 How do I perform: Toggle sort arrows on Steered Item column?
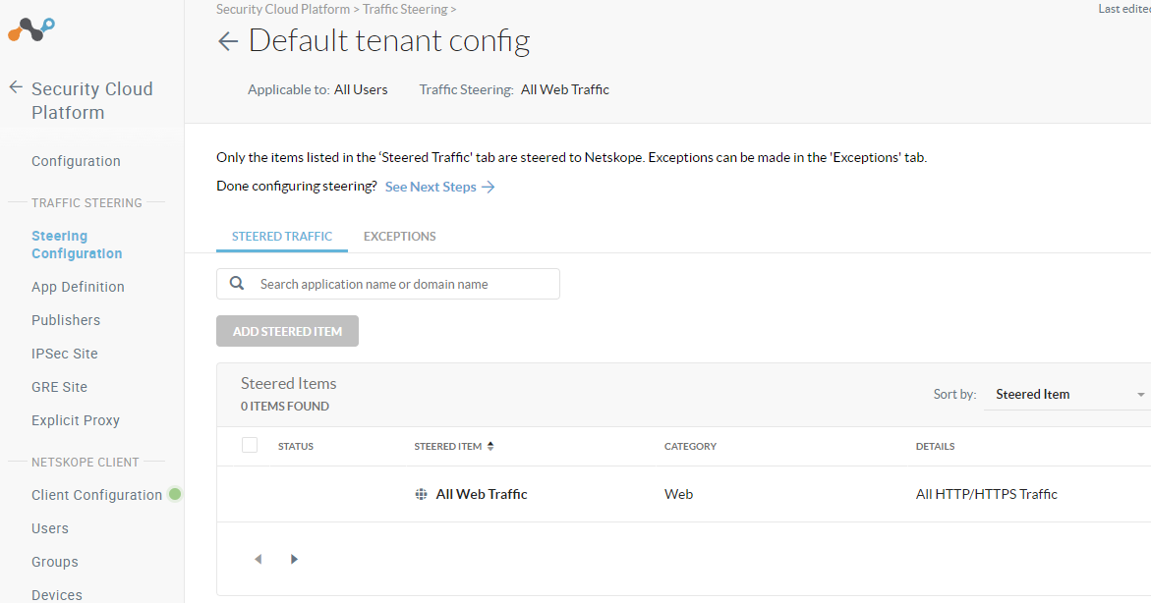point(490,446)
